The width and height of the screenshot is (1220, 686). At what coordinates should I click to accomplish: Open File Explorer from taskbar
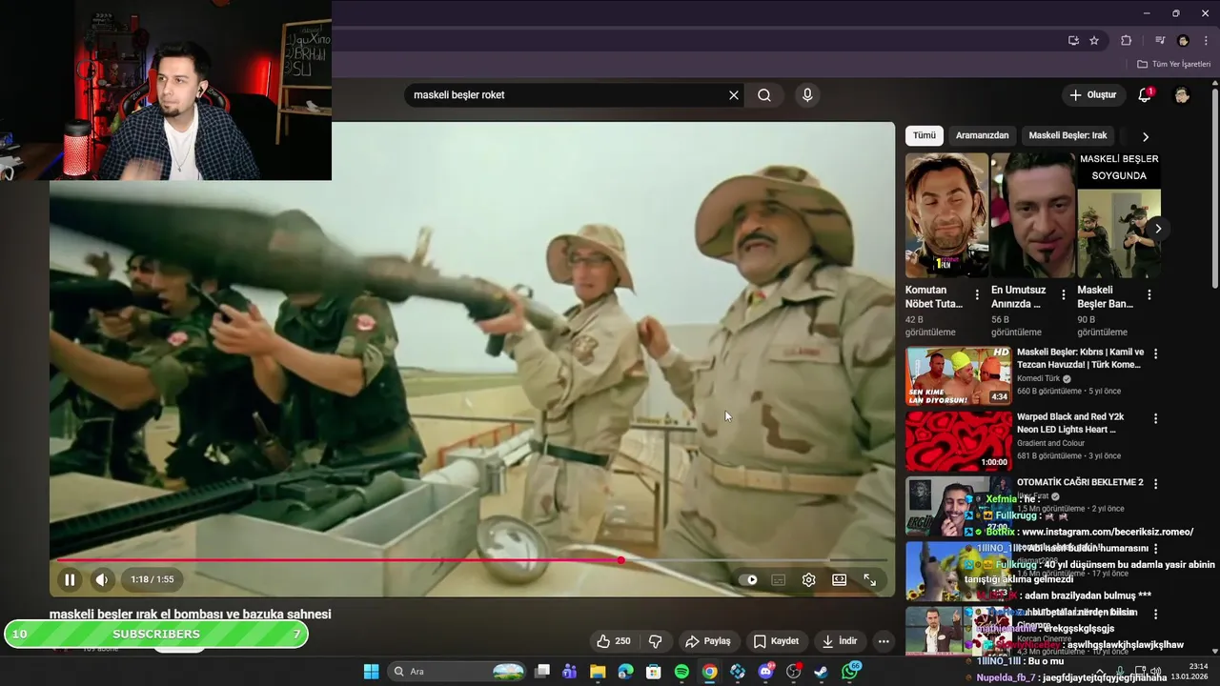coord(598,672)
